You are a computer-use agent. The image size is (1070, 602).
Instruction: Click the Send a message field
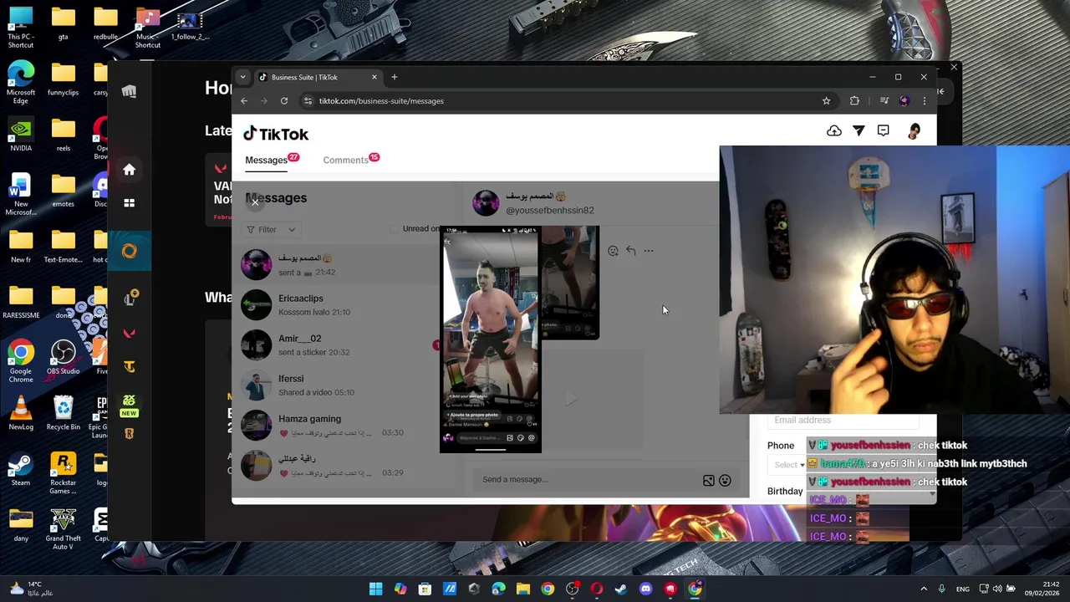(585, 479)
